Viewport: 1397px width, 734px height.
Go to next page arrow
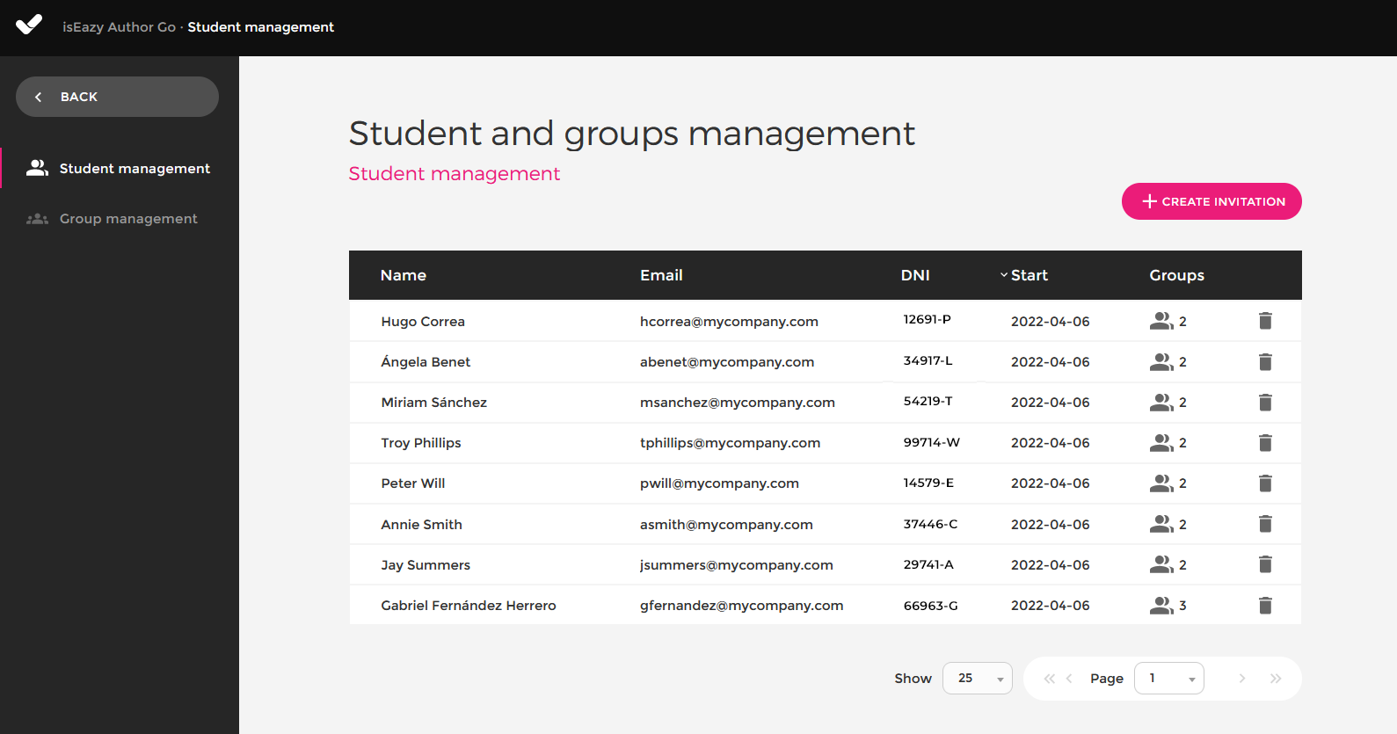[1242, 679]
